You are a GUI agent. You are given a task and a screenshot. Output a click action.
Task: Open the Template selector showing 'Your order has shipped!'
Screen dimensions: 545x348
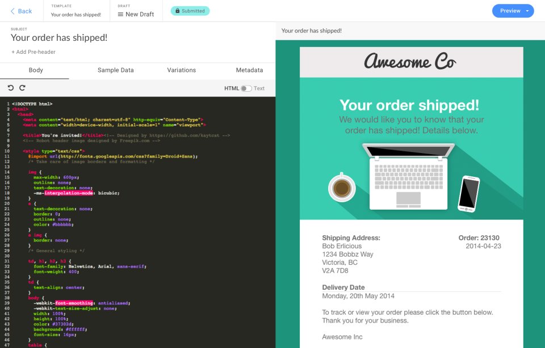click(77, 14)
